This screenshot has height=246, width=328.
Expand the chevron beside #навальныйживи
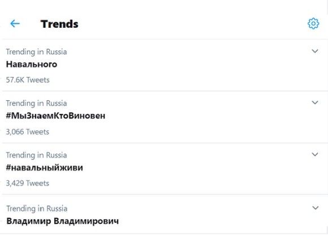315,155
